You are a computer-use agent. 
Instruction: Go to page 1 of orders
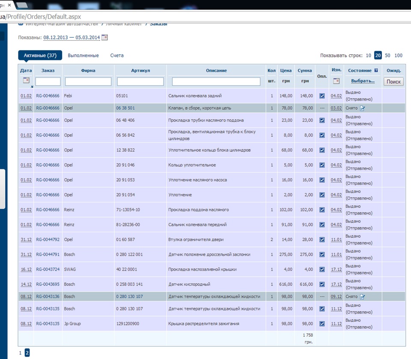click(20, 353)
